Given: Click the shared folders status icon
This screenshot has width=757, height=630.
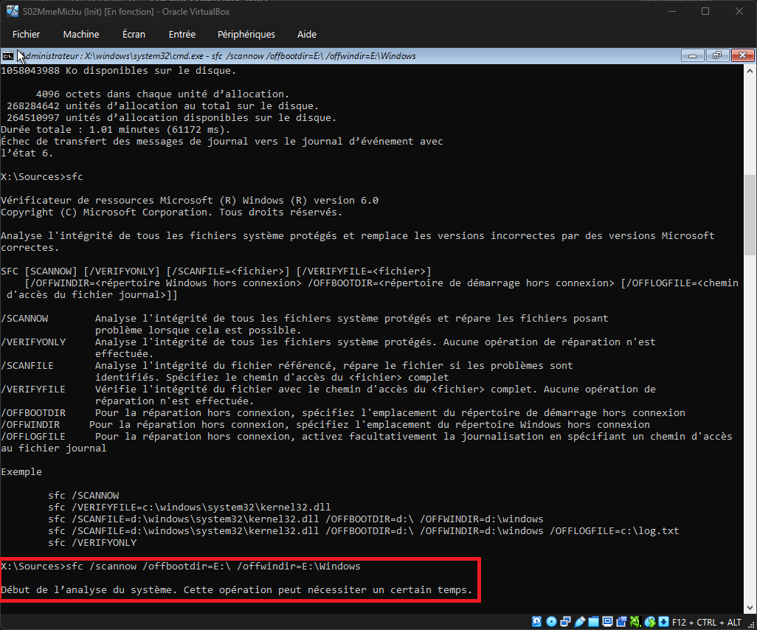Looking at the screenshot, I should (594, 622).
